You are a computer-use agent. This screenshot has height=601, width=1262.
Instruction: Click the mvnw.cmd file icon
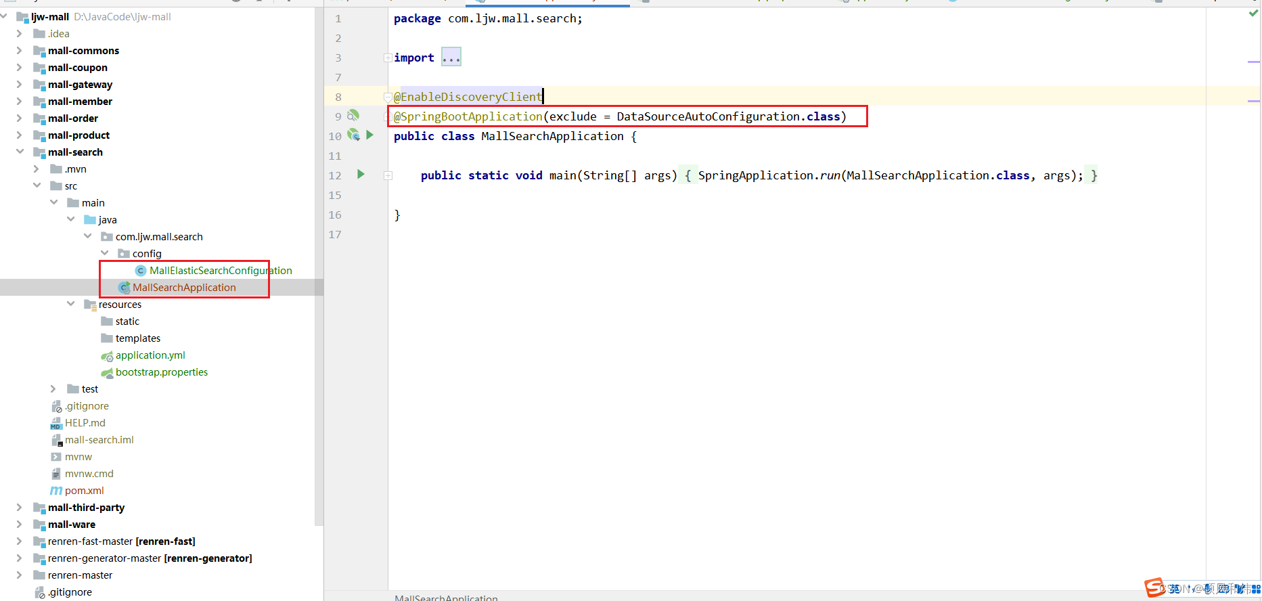click(x=56, y=474)
